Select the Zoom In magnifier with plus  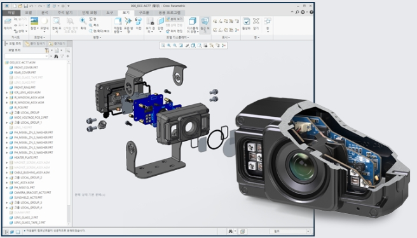coord(83,23)
